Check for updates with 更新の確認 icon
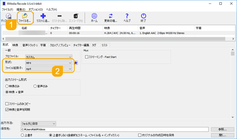The image size is (237, 139). pyautogui.click(x=111, y=18)
